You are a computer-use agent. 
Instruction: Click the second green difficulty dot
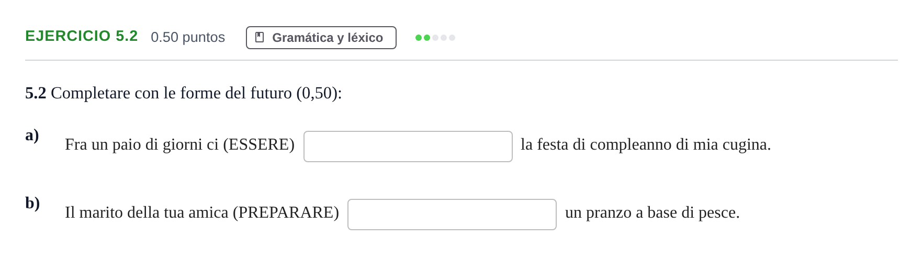click(427, 38)
